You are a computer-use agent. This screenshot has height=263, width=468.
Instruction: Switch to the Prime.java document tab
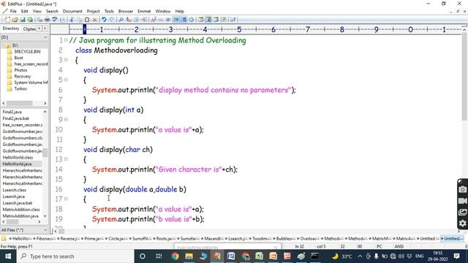click(x=94, y=239)
